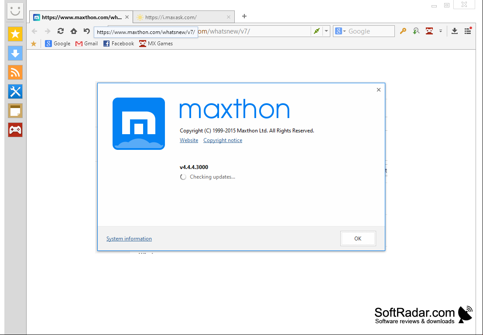Image resolution: width=483 pixels, height=335 pixels.
Task: Open the Facebook bookmark
Action: pyautogui.click(x=119, y=44)
